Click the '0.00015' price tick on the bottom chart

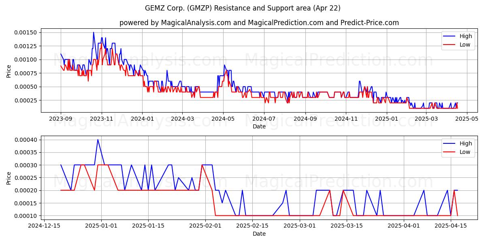point(26,203)
